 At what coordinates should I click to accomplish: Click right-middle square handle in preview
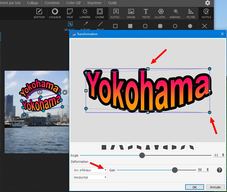[209, 91]
